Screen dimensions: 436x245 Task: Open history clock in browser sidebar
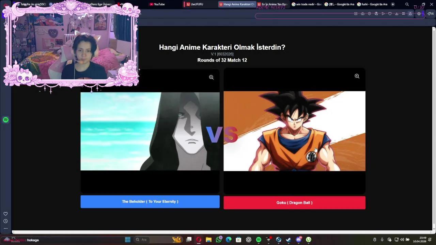[5, 221]
